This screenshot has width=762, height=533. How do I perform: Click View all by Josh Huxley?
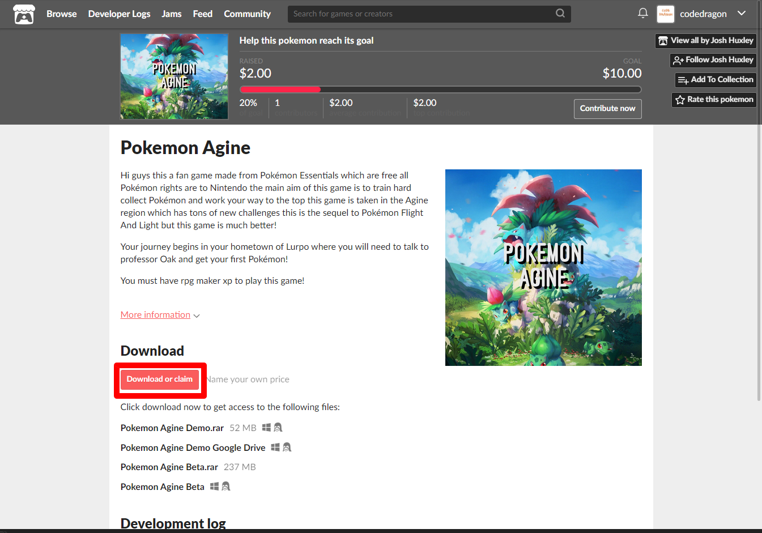click(706, 41)
